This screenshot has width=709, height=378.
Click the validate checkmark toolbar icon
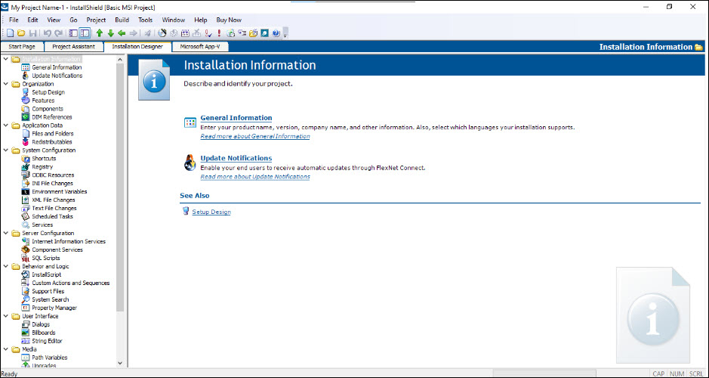point(208,33)
